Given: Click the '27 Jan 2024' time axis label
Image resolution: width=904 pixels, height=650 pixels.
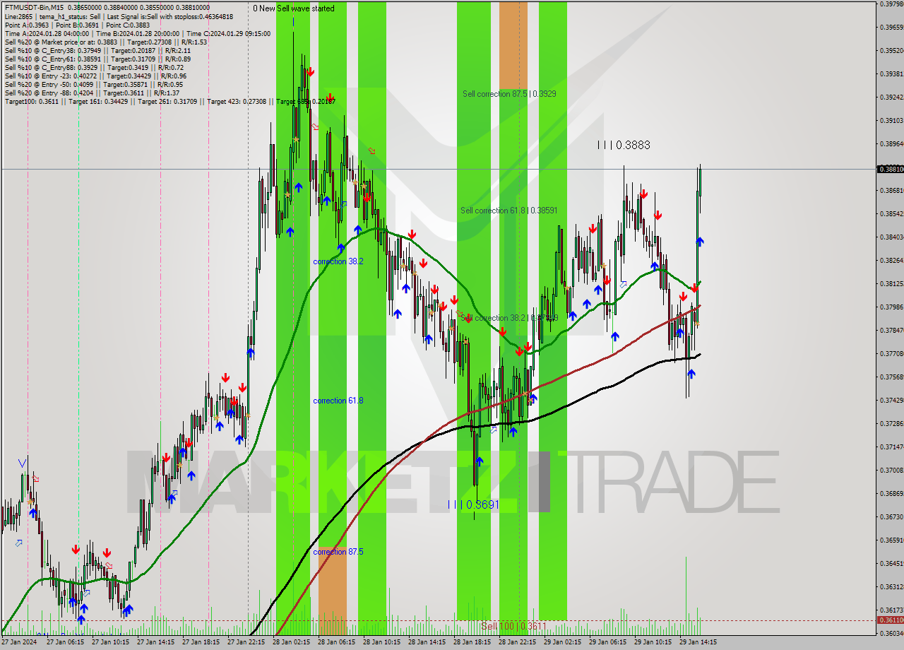Looking at the screenshot, I should [19, 643].
